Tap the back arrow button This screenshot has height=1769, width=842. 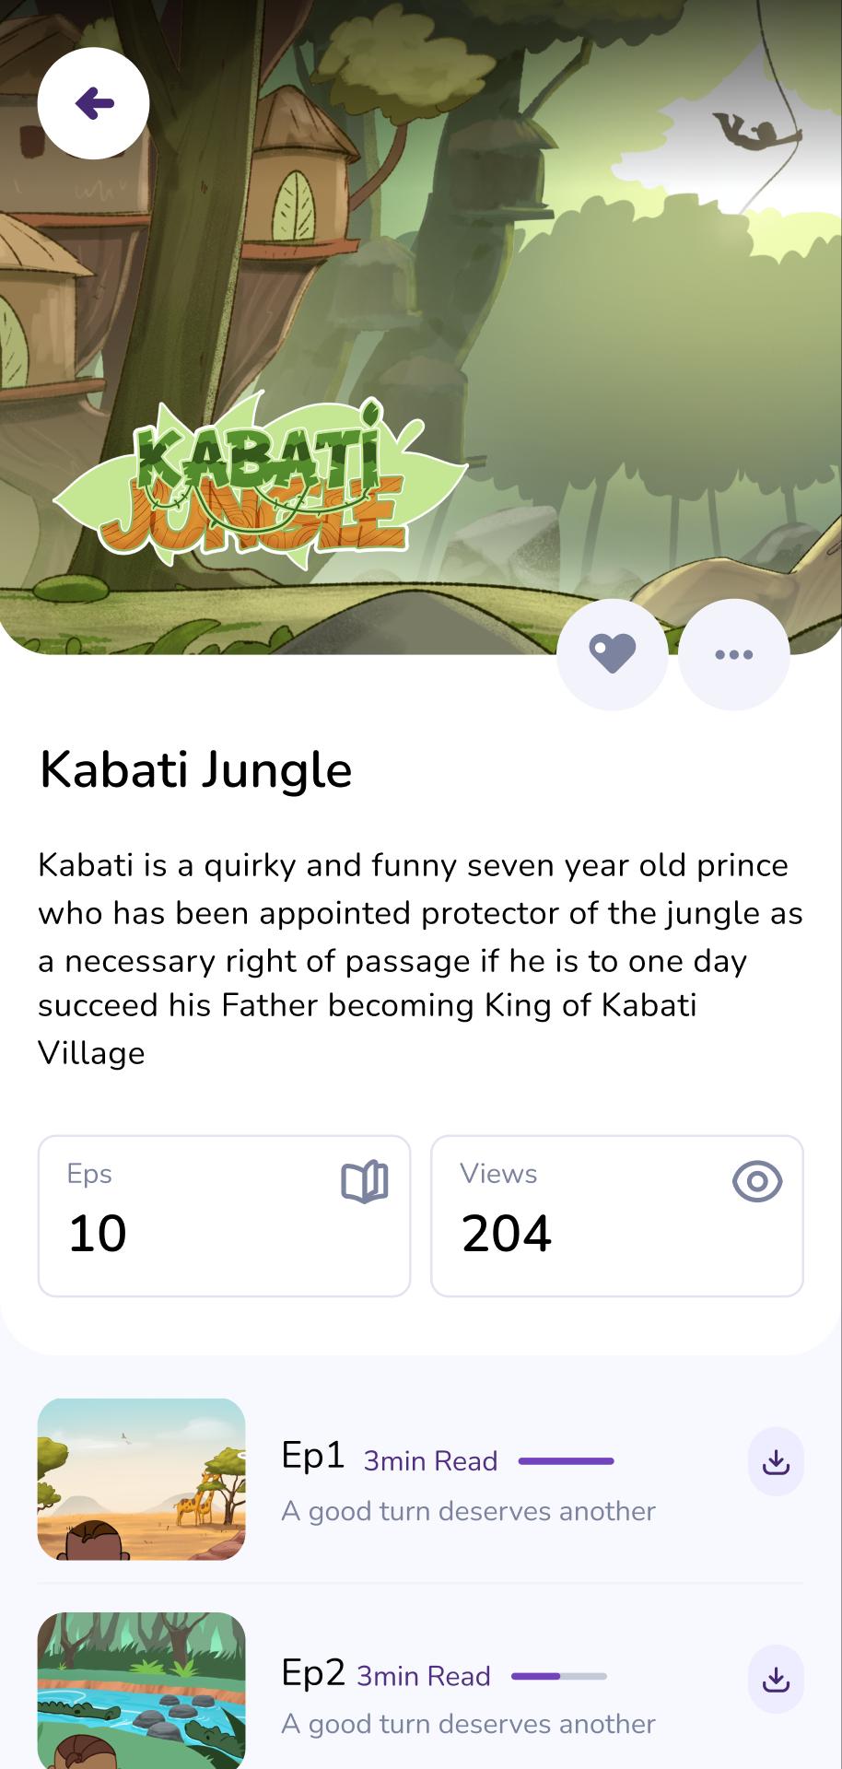(x=93, y=103)
